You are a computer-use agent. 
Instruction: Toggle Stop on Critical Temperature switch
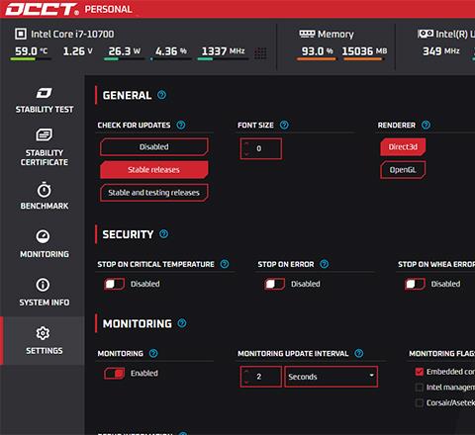114,284
